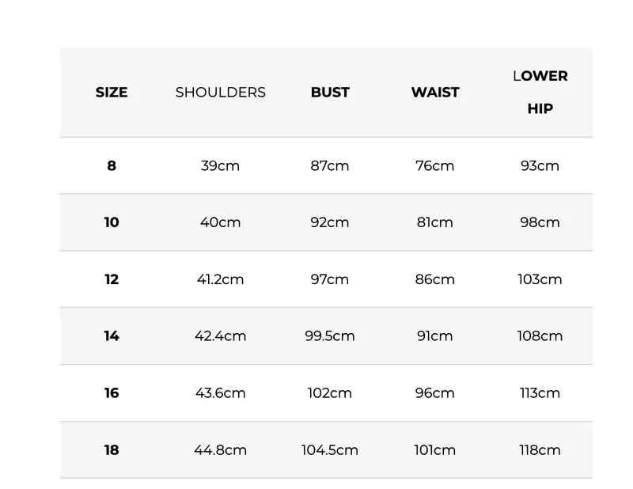
Task: Click the SHOULDERS column header
Action: coord(220,93)
